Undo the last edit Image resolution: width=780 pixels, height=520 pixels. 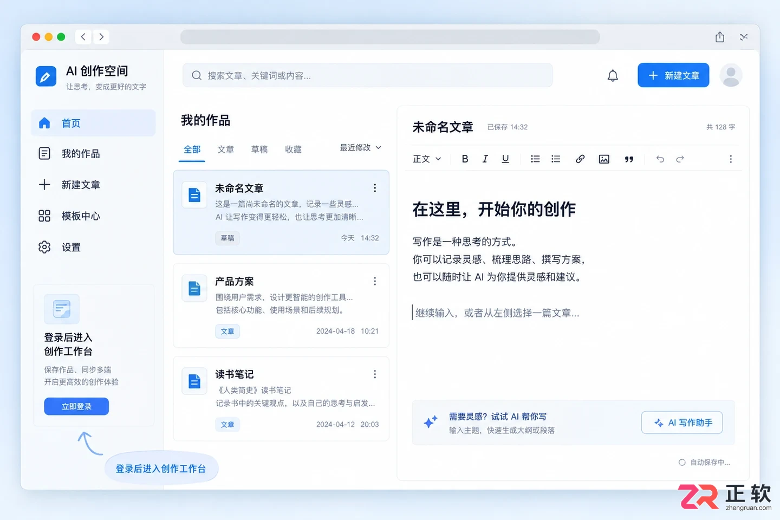point(660,159)
